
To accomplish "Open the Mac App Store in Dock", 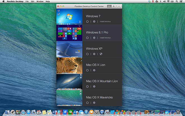I will point(28,112).
